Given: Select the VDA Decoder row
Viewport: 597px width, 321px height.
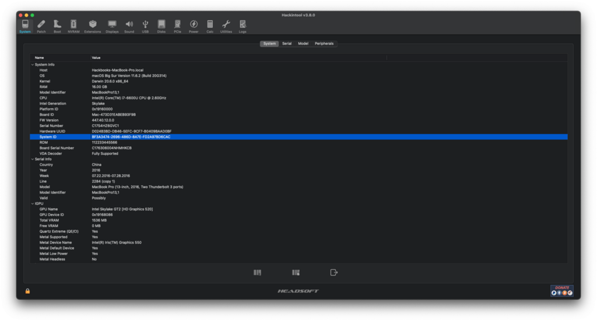Looking at the screenshot, I should pyautogui.click(x=299, y=154).
